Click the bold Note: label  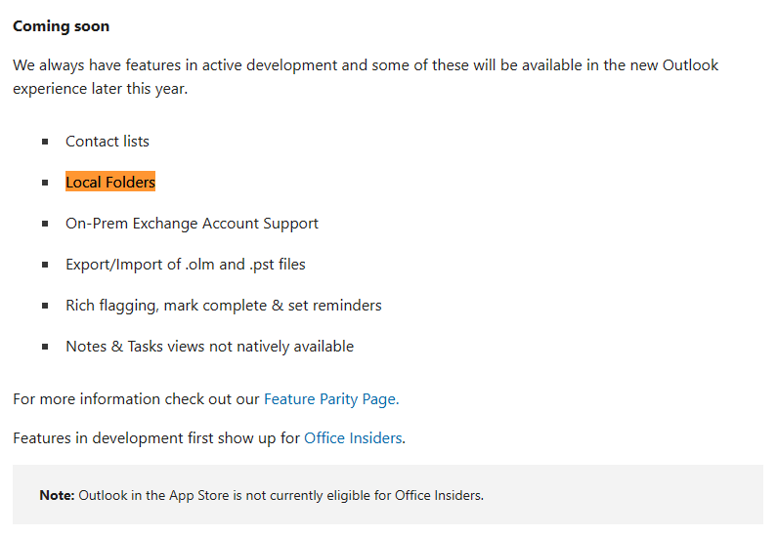click(57, 495)
